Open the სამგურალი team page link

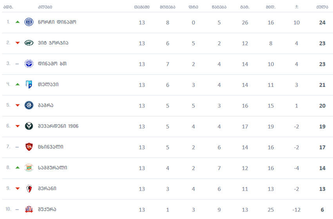coord(52,167)
